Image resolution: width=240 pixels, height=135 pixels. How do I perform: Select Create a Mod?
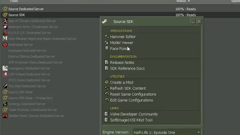tap(121, 82)
